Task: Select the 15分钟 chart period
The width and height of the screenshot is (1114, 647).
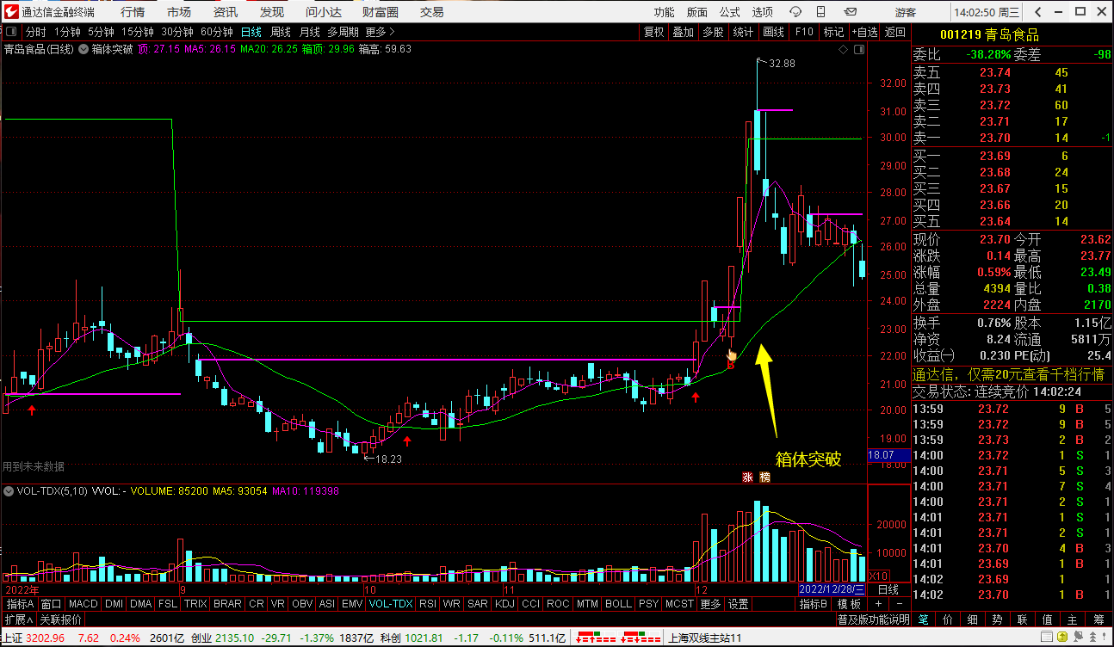Action: [138, 32]
